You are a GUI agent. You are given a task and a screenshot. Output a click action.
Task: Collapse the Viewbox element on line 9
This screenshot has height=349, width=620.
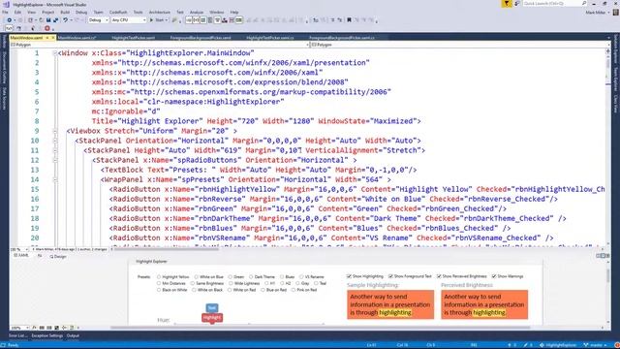55,131
